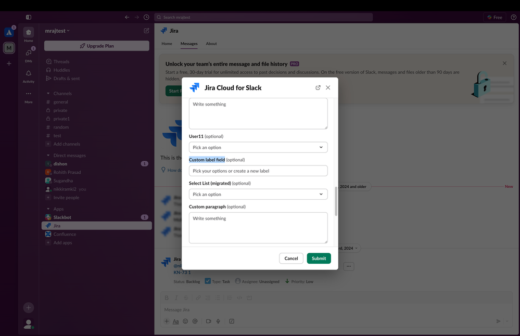Move the dialog's vertical scrollbar
The height and width of the screenshot is (336, 520).
pyautogui.click(x=336, y=201)
